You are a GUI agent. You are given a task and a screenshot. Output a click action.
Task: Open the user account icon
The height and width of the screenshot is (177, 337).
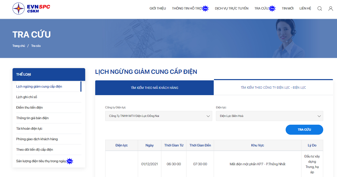[x=331, y=9]
